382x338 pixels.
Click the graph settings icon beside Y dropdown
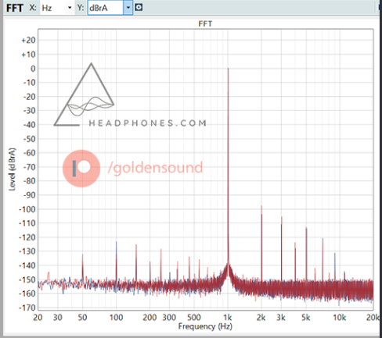tap(139, 7)
